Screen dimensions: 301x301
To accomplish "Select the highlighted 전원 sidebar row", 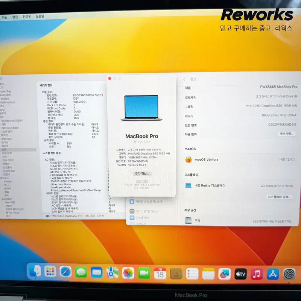I will (x=18, y=149).
